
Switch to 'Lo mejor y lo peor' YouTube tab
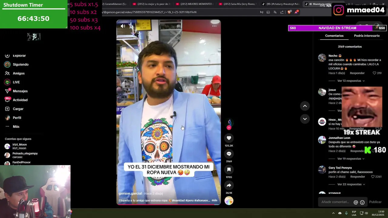click(x=152, y=4)
